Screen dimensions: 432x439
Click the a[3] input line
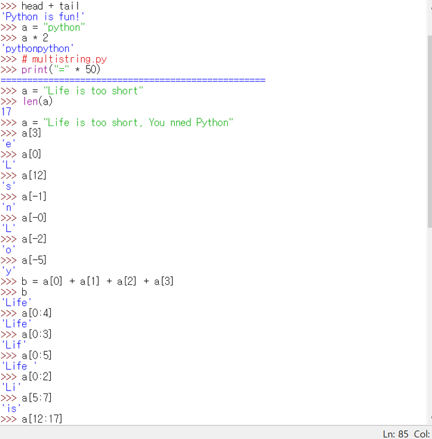point(32,133)
